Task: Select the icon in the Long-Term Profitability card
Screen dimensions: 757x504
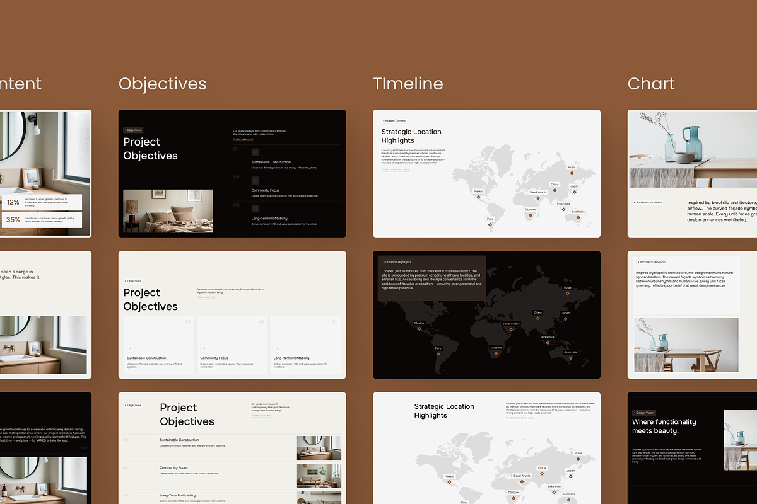Action: [x=277, y=348]
